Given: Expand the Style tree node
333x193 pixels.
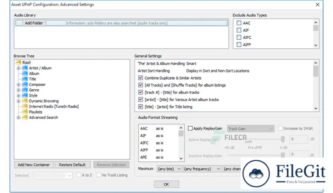Looking at the screenshot, I should tap(18, 96).
